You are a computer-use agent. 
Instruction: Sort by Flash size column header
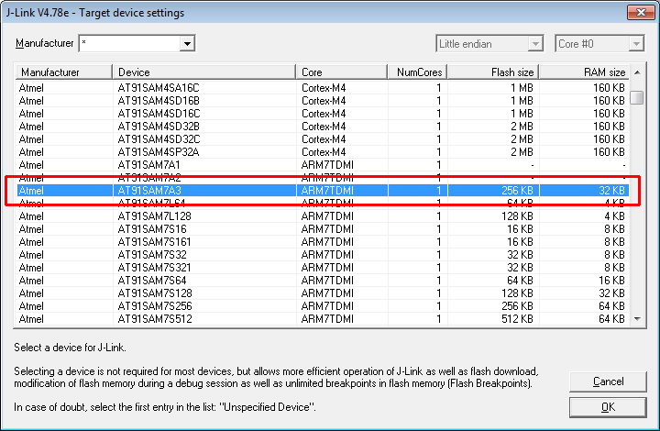coord(493,72)
